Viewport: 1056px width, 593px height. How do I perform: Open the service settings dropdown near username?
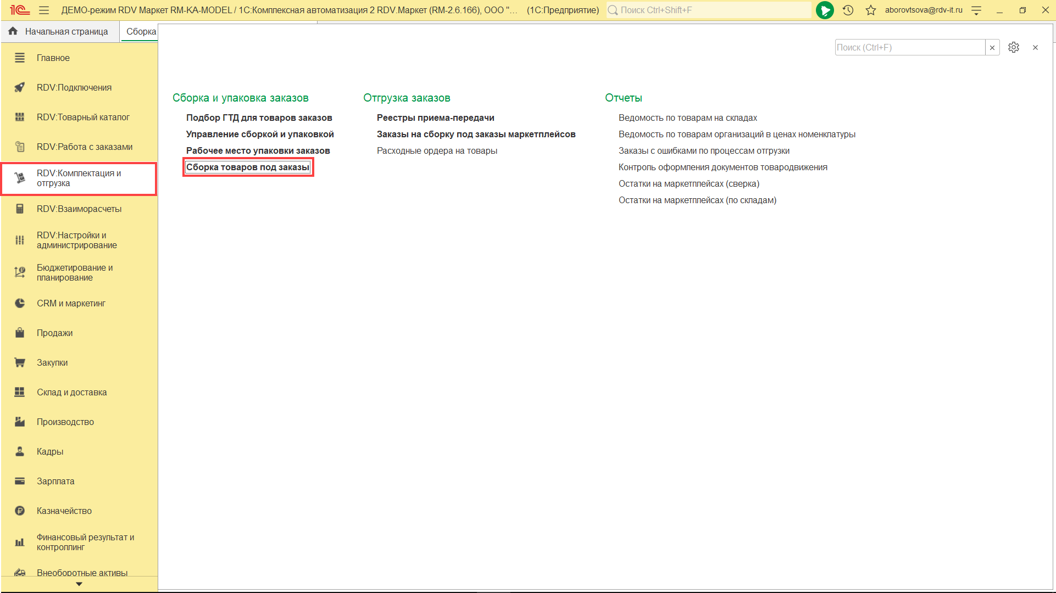pos(976,10)
